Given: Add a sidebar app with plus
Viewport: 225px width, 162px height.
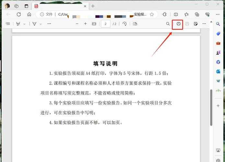Looking at the screenshot, I should point(218,106).
